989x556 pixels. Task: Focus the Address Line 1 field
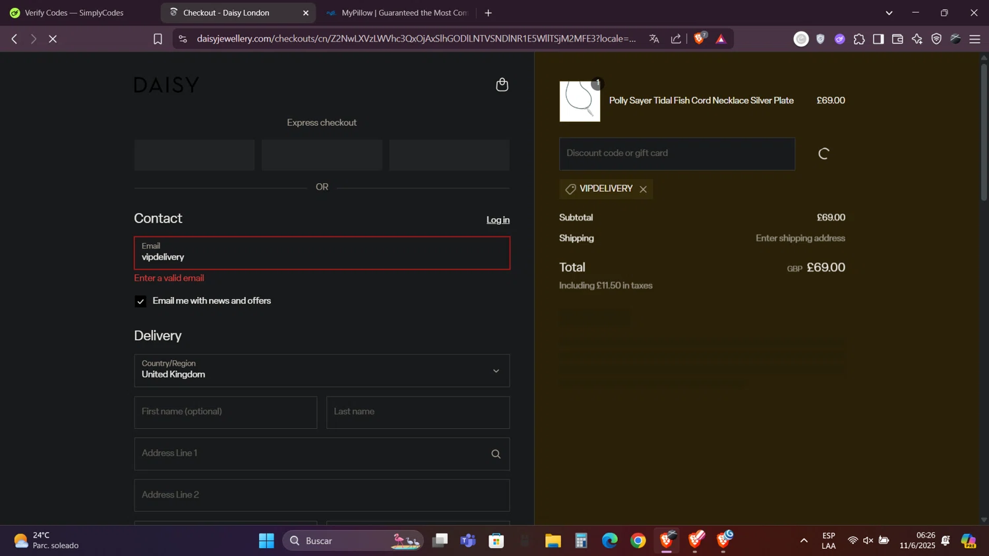tap(322, 454)
